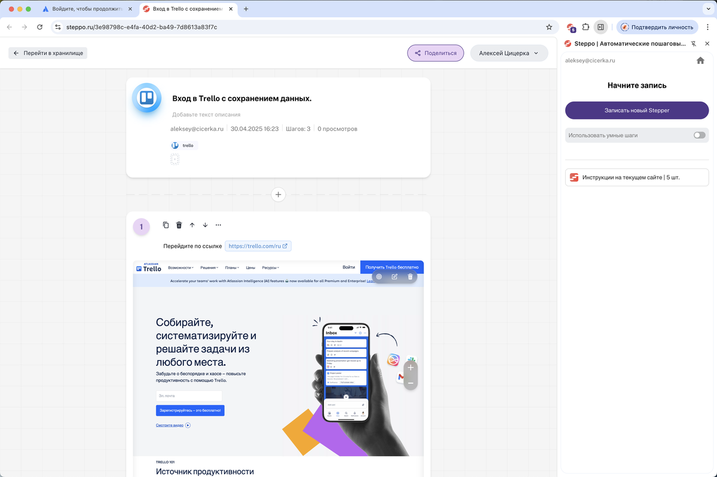Expand 'Инструкции на текущем сайте | 5 шт.'
The image size is (717, 477).
636,177
